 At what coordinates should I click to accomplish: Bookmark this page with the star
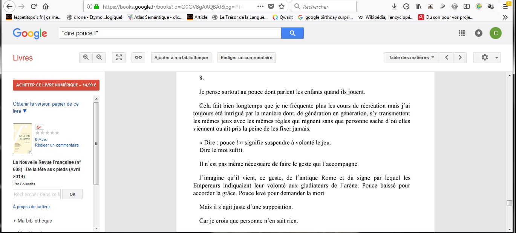(282, 6)
